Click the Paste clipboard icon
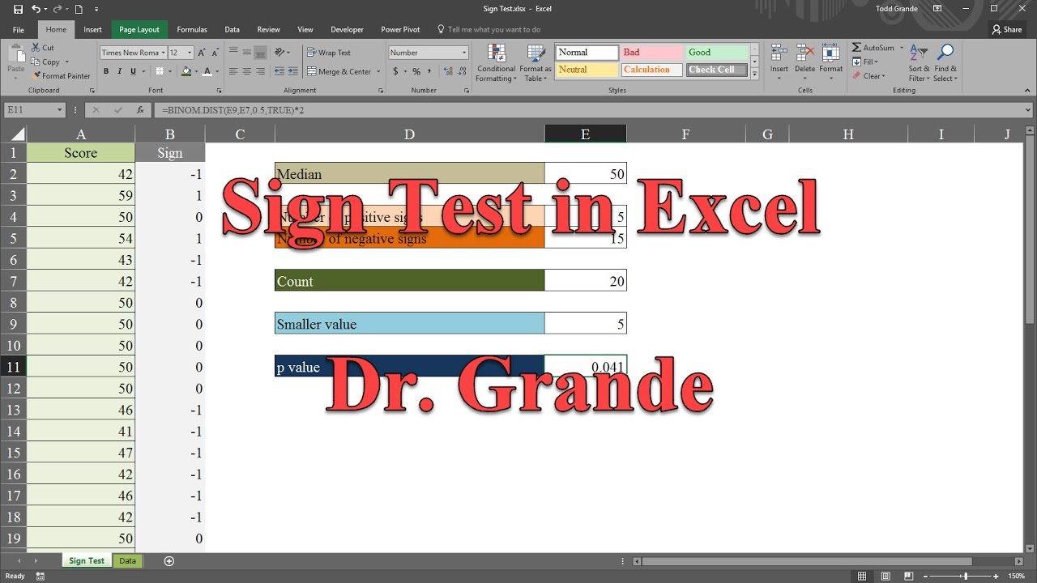Screen dimensions: 1037x583 (x=16, y=55)
